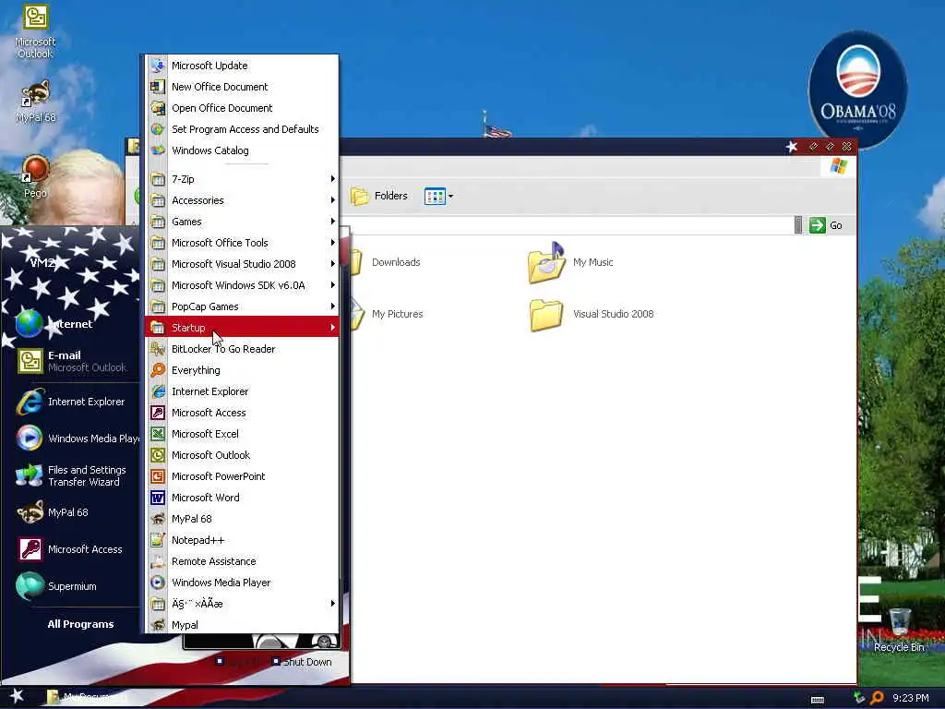945x709 pixels.
Task: Click the star Start button on taskbar
Action: pyautogui.click(x=17, y=696)
